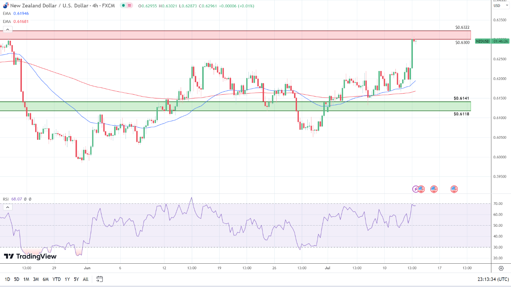Click the $0.6322 price label
Viewport: 511px width, 287px height.
pos(463,27)
